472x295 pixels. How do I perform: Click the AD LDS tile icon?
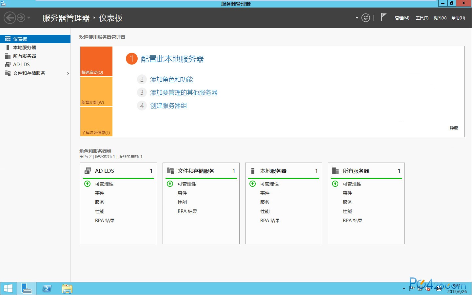(x=88, y=171)
